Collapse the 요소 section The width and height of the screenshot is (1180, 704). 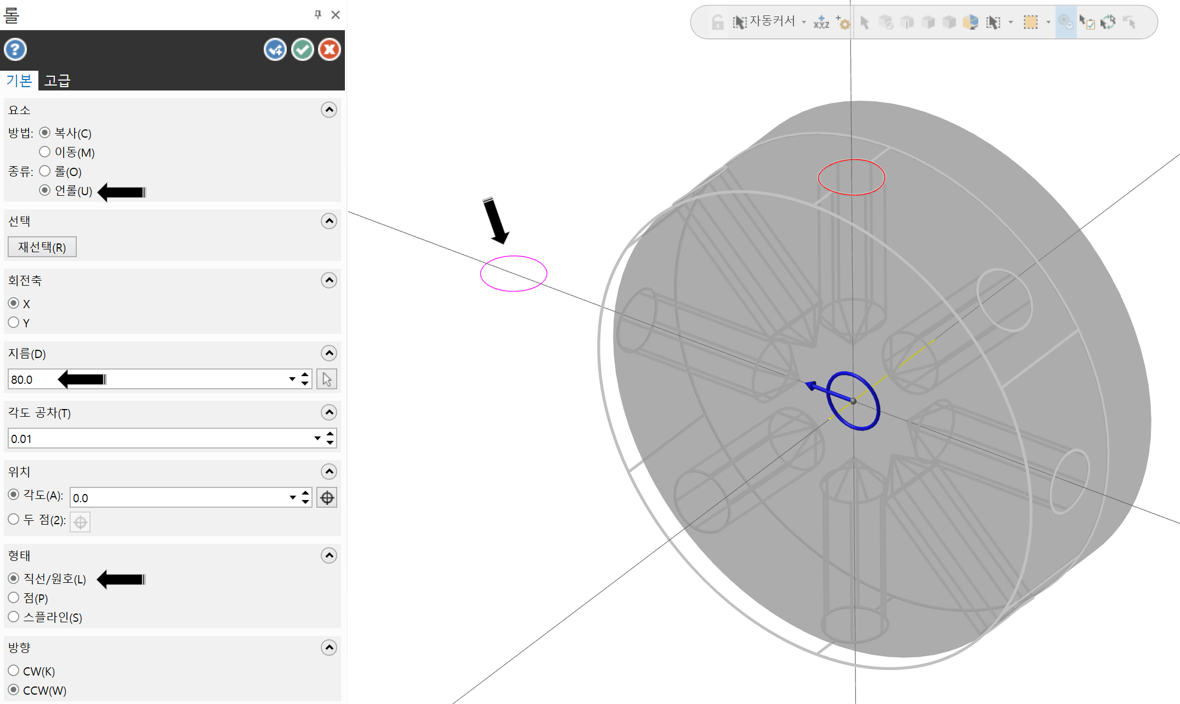click(329, 110)
